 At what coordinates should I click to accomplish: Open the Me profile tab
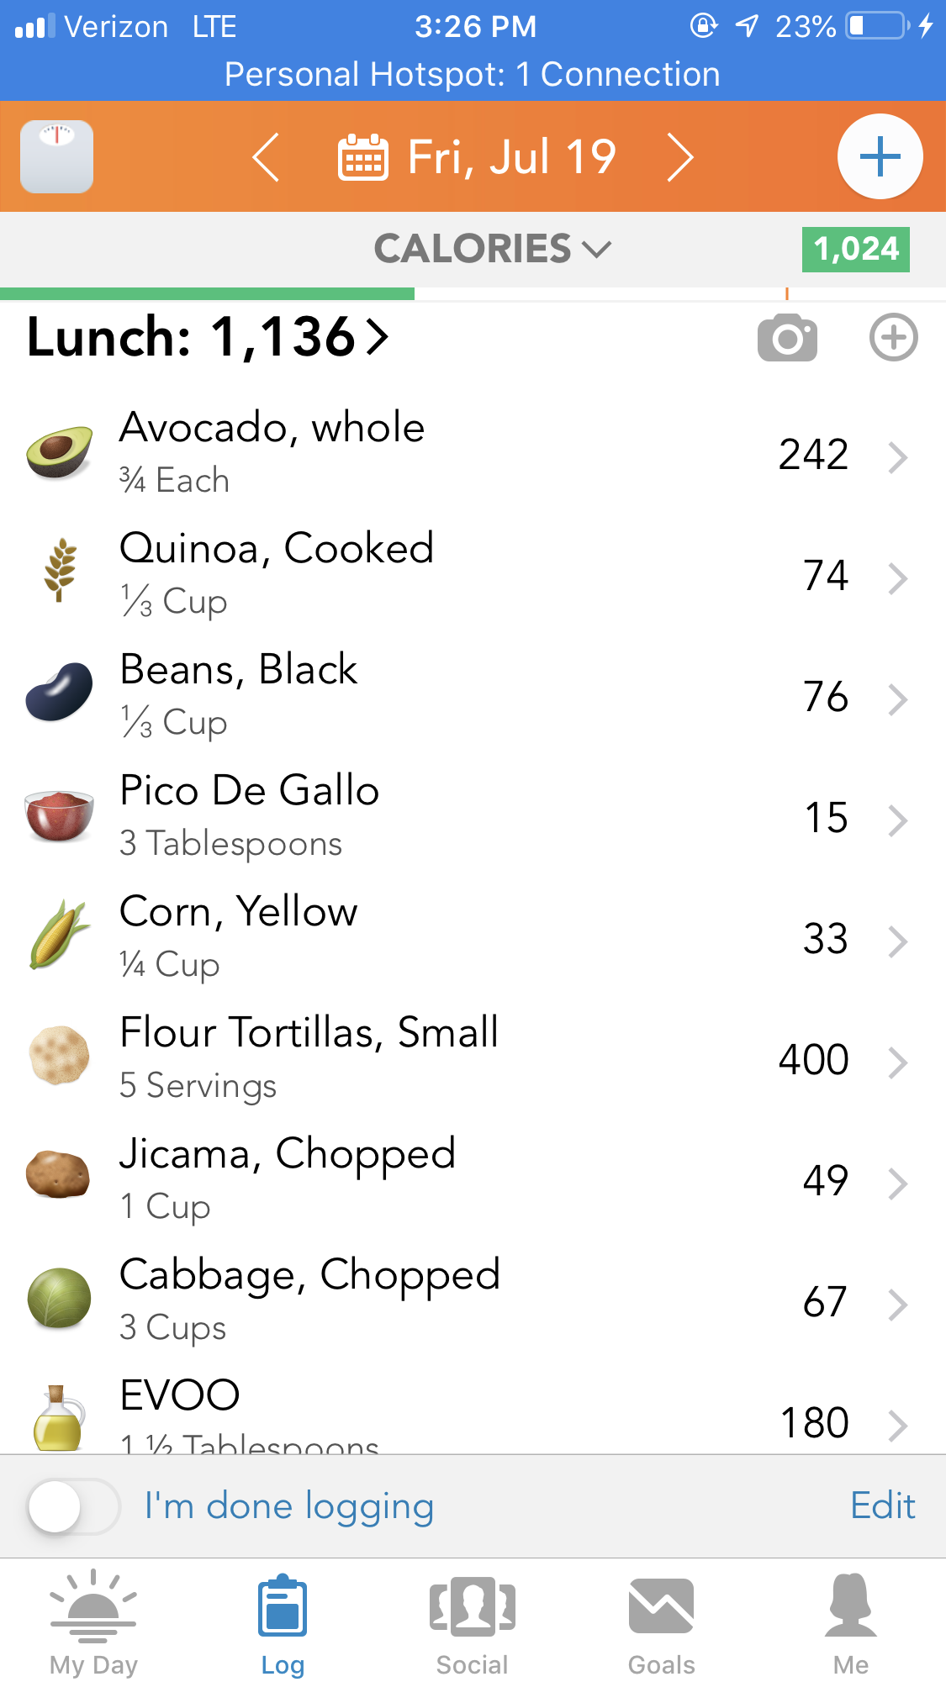850,1621
